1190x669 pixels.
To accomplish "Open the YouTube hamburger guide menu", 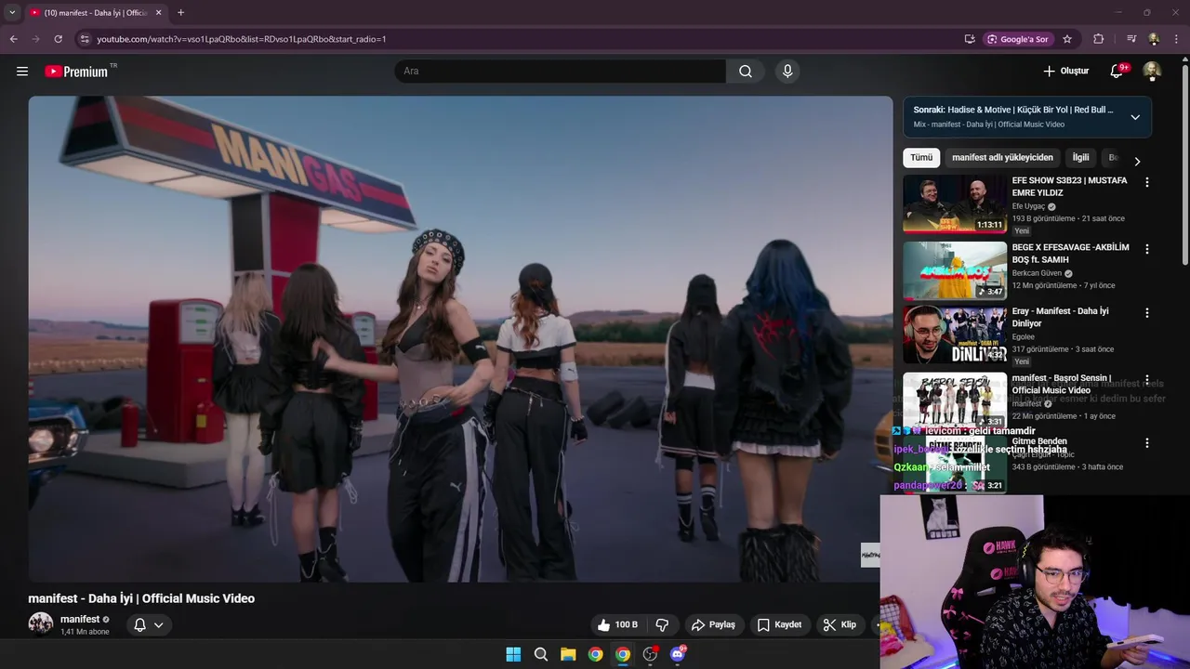I will click(22, 71).
